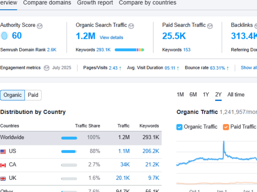Image resolution: width=257 pixels, height=192 pixels.
Task: Select the 1Y time range
Action: [x=206, y=94]
